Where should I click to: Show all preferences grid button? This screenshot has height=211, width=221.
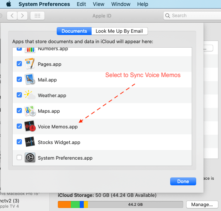pyautogui.click(x=37, y=16)
